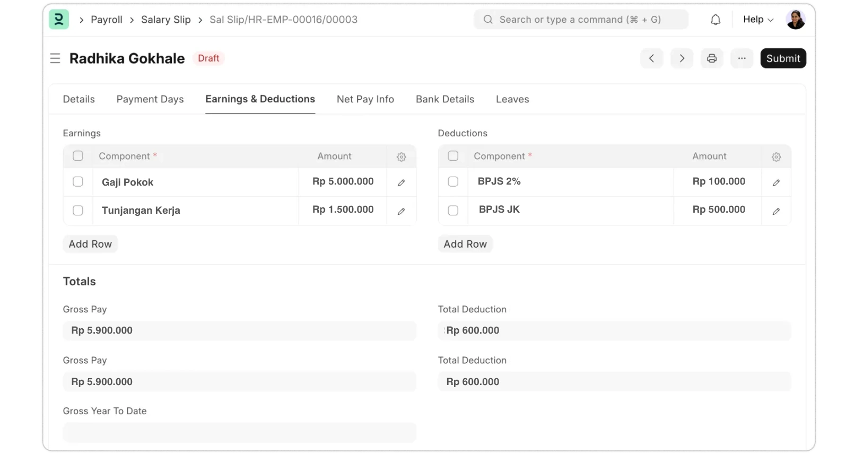The image size is (855, 454).
Task: Add Row under Deductions table
Action: 465,244
